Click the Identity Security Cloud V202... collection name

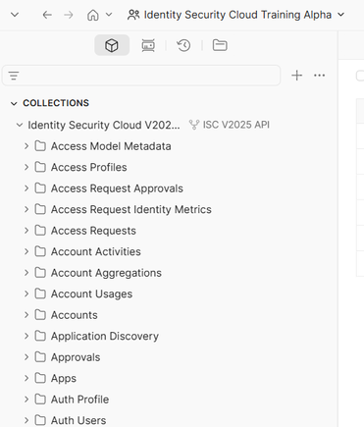click(104, 125)
